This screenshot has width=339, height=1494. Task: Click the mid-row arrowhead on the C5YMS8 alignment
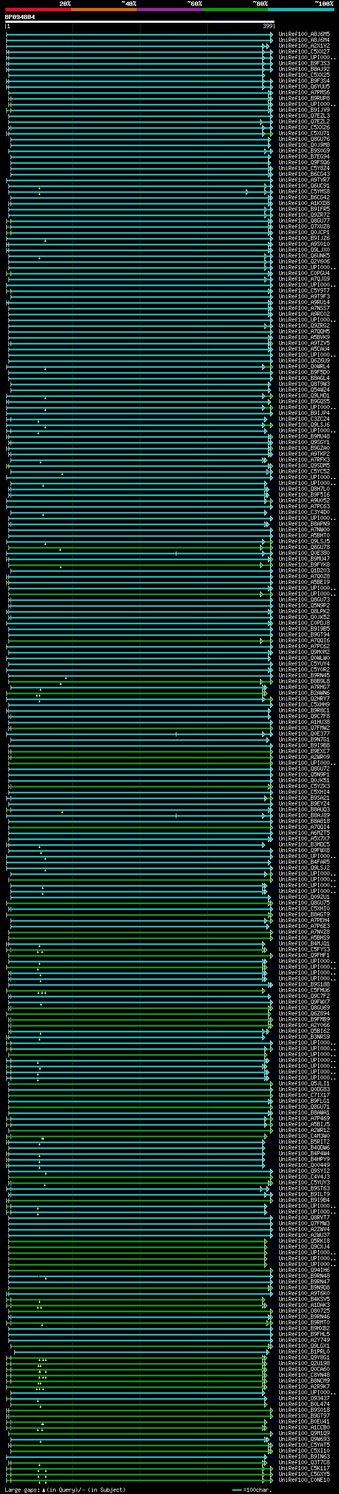pyautogui.click(x=247, y=192)
